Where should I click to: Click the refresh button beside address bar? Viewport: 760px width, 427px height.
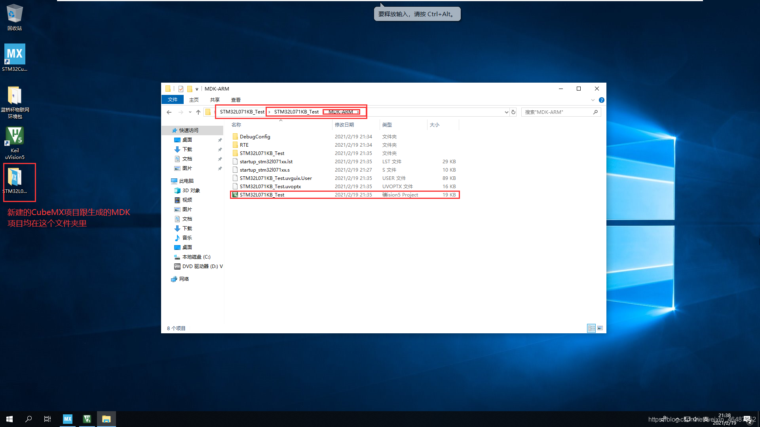[513, 112]
